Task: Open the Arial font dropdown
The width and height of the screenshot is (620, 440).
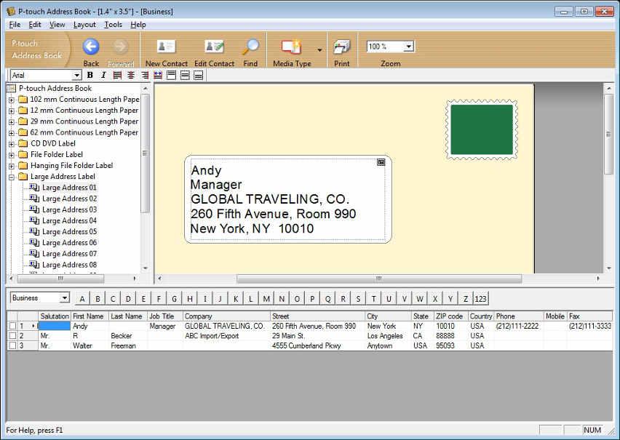Action: (x=77, y=75)
